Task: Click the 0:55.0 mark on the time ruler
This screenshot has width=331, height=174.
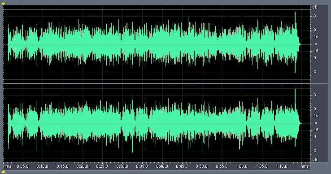Action: [x=222, y=166]
